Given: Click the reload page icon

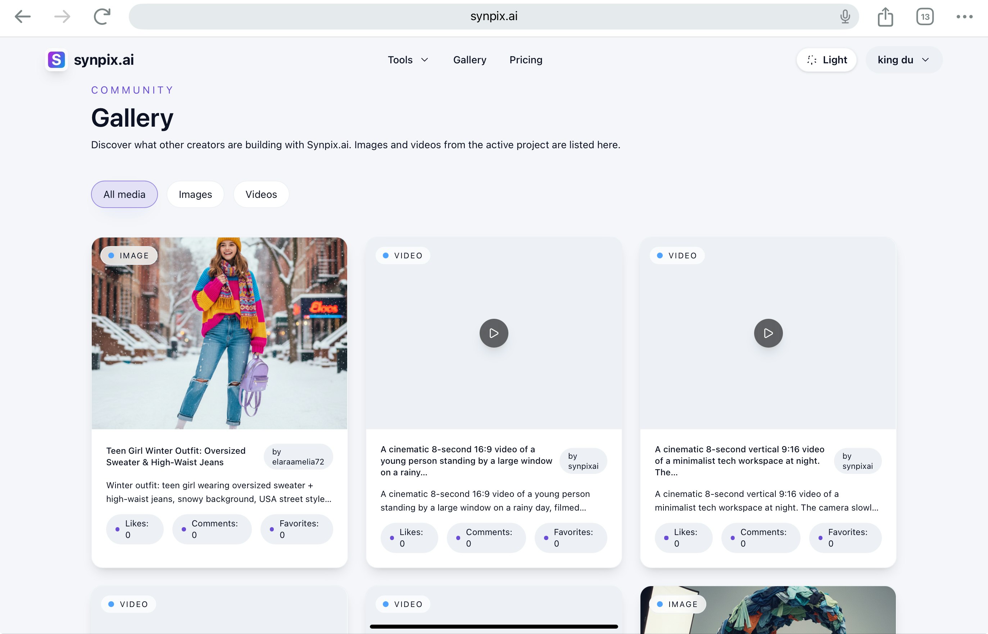Looking at the screenshot, I should pos(102,17).
